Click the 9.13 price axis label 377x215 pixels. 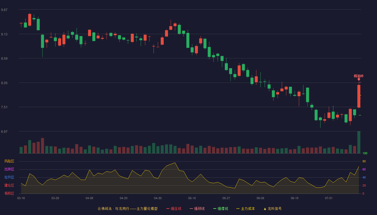(x=4, y=34)
